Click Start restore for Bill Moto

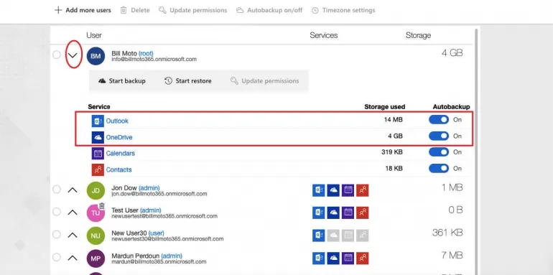click(188, 80)
